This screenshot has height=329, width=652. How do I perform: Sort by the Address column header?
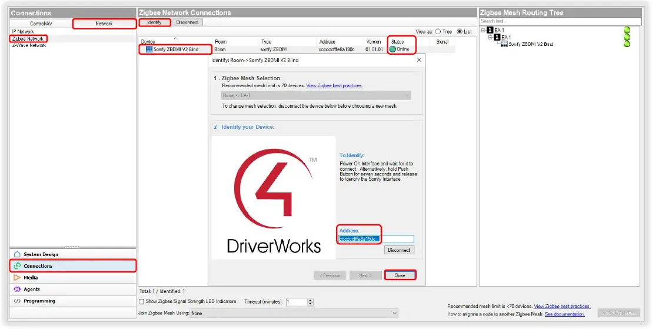[x=340, y=42]
